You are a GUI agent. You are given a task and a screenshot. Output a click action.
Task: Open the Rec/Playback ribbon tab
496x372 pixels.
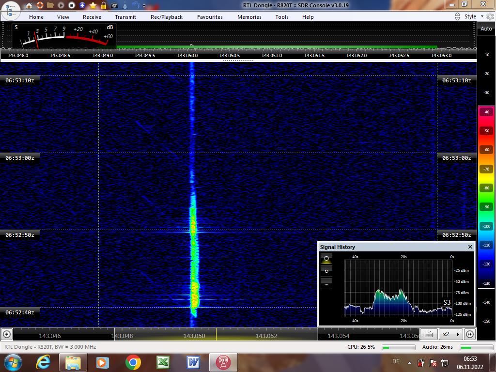(x=167, y=17)
